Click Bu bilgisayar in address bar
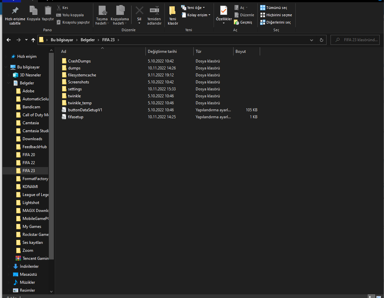This screenshot has width=384, height=298. coord(62,40)
